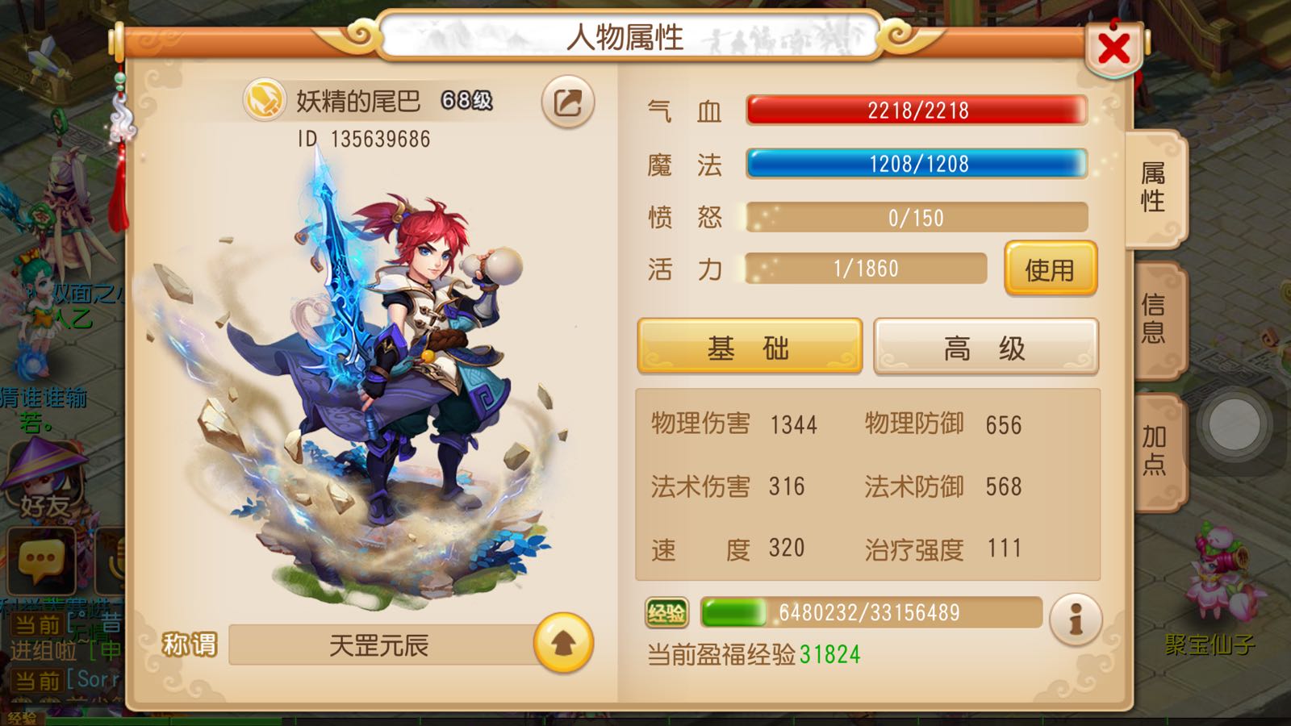Click the 使用 use vitality button
The image size is (1291, 726).
click(x=1051, y=269)
